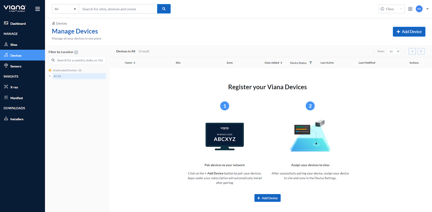432x212 pixels.
Task: Open Sites in the sidebar
Action: pyautogui.click(x=13, y=45)
